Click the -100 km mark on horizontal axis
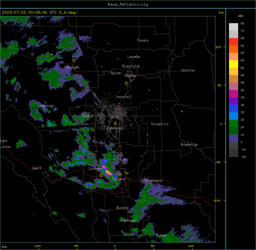Viewport: 256px width, 250px height. [x=37, y=246]
